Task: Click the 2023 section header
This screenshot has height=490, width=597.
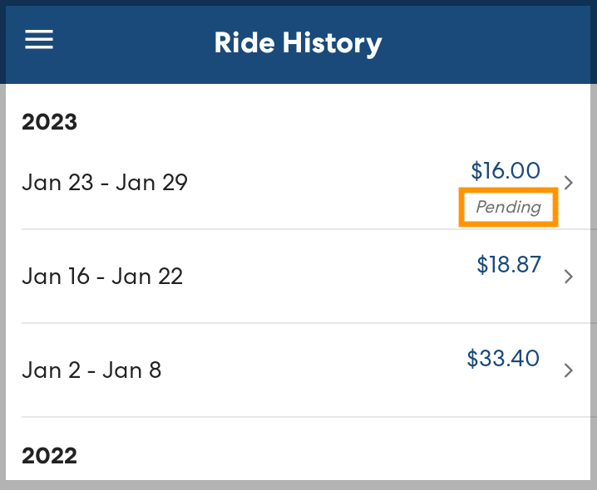Action: (x=49, y=122)
